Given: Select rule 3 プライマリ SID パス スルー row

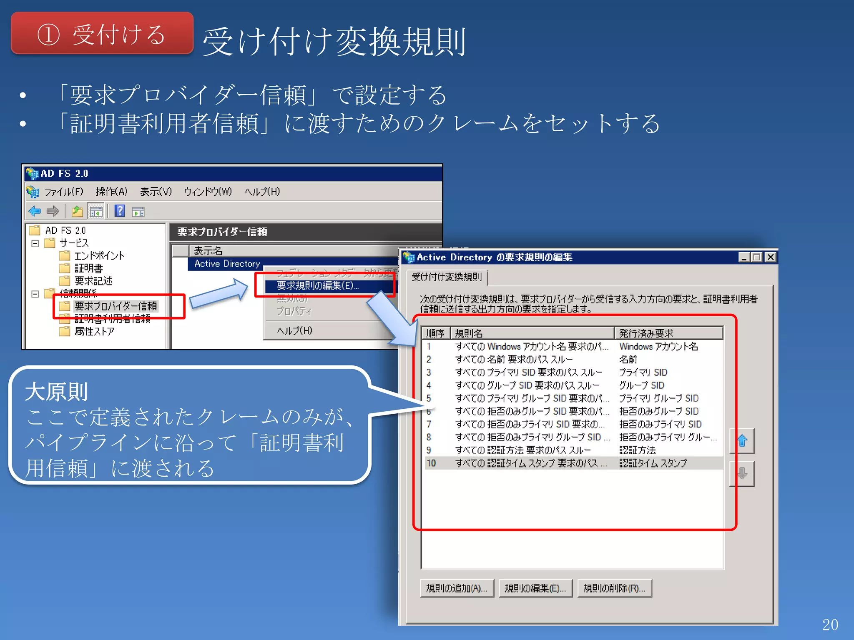Looking at the screenshot, I should pyautogui.click(x=573, y=372).
